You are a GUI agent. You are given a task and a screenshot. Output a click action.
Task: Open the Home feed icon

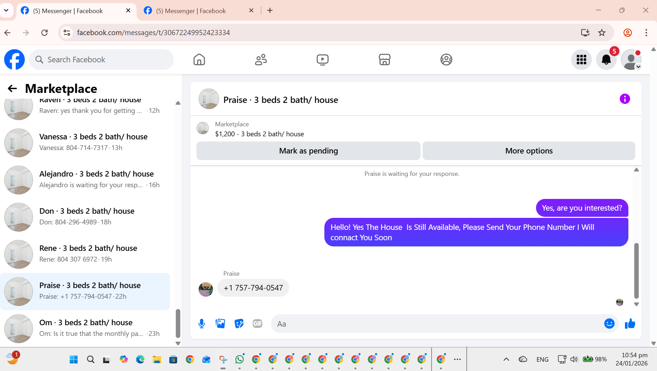tap(199, 60)
